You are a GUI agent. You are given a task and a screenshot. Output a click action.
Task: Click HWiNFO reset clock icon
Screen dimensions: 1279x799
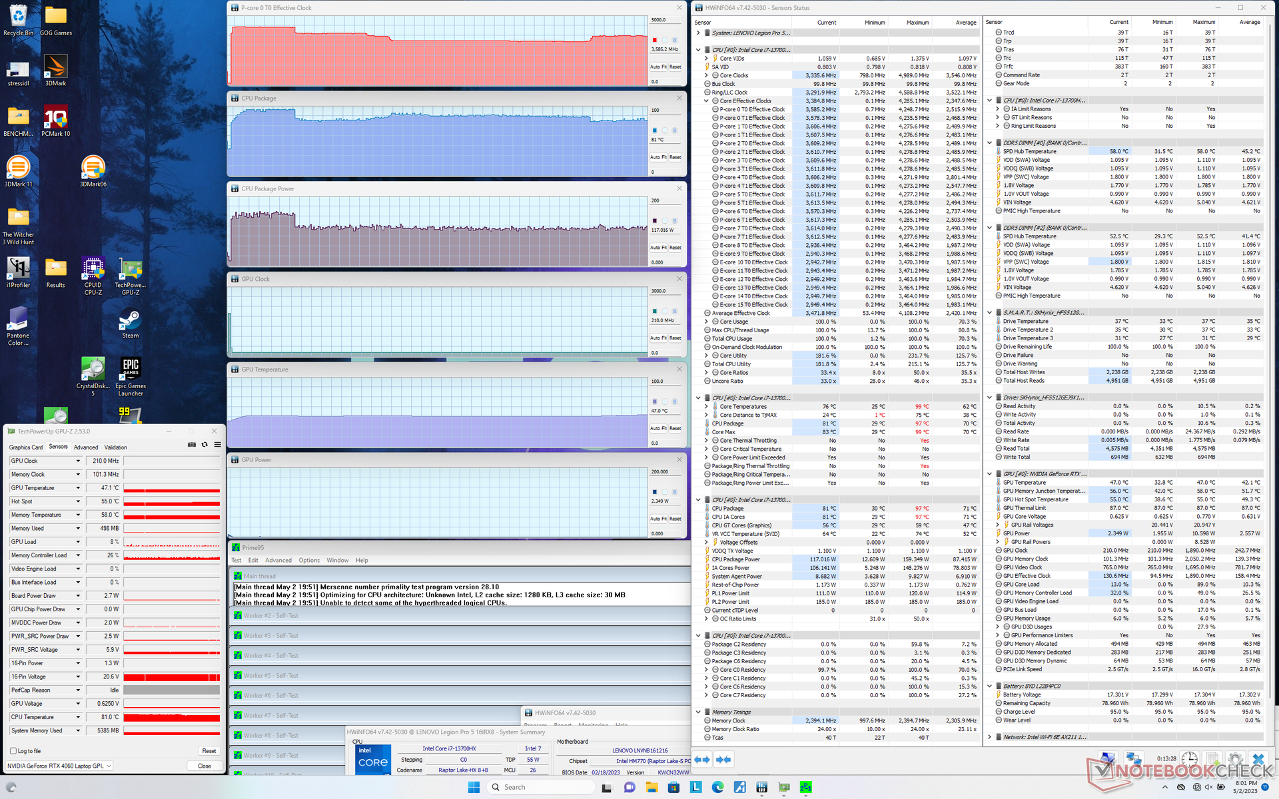pyautogui.click(x=1190, y=760)
